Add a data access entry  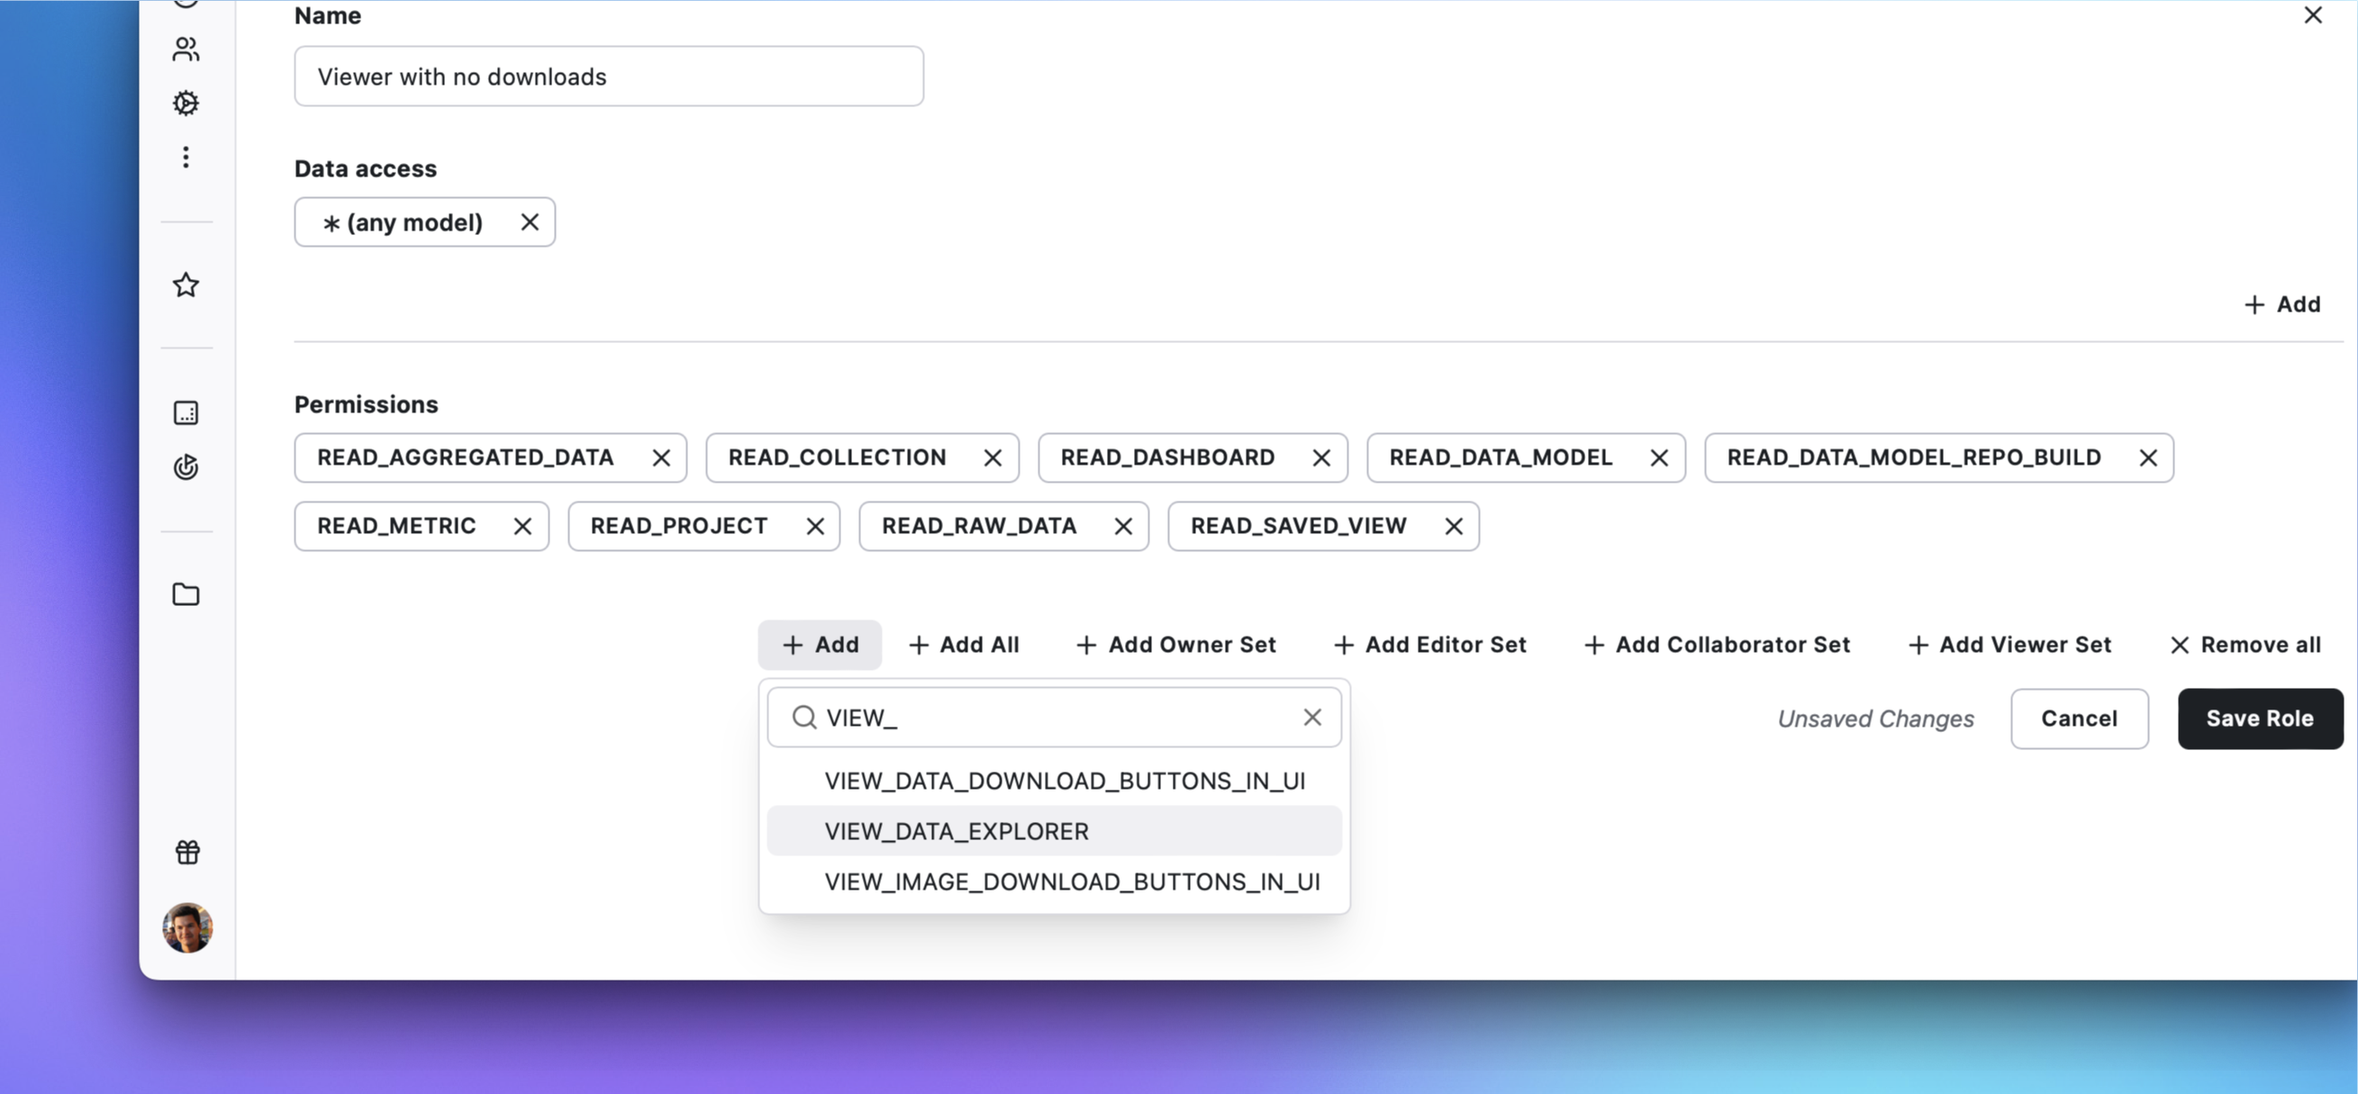pos(2282,304)
